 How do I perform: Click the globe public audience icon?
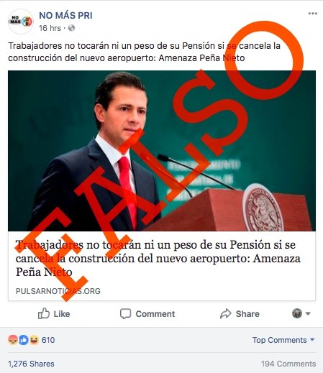pyautogui.click(x=71, y=28)
